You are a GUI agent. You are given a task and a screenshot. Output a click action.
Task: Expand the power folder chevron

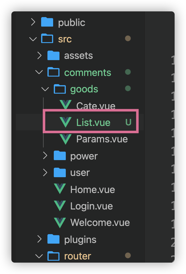click(x=45, y=155)
